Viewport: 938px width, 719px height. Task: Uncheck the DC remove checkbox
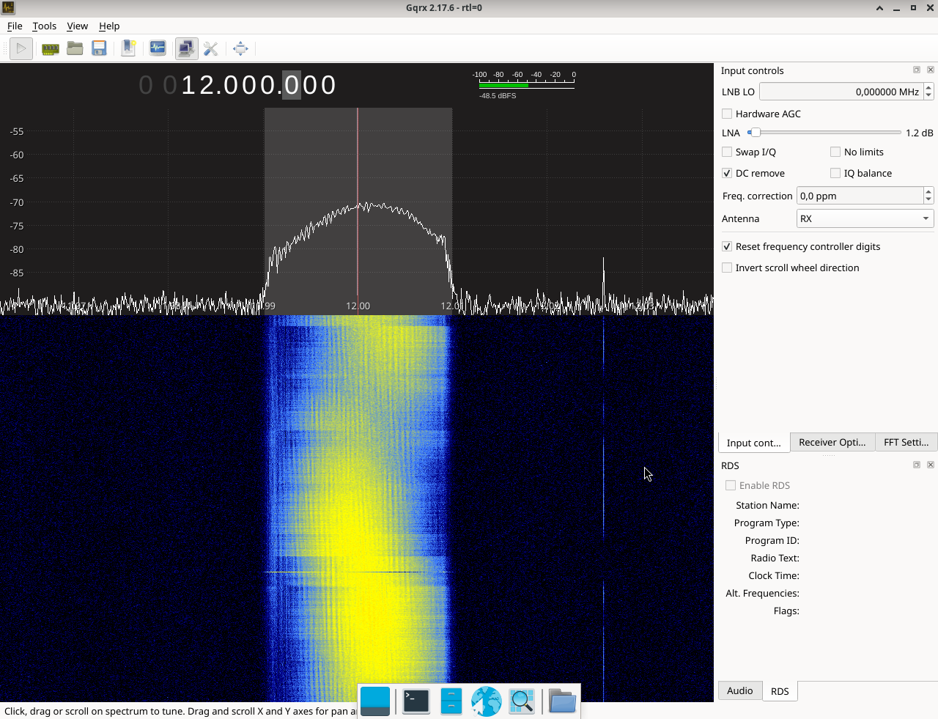[727, 173]
